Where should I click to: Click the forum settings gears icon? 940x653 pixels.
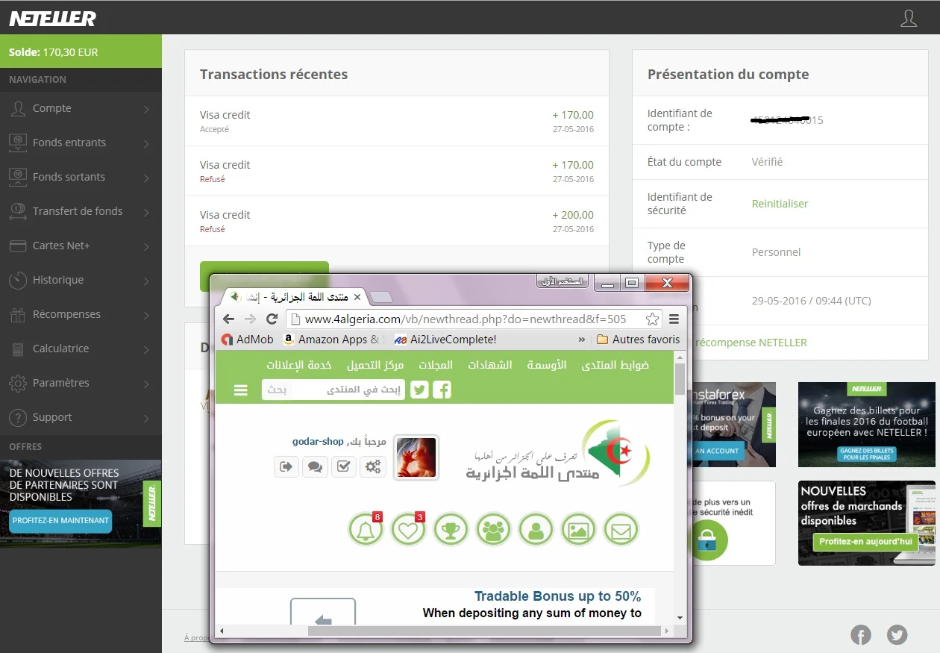373,466
